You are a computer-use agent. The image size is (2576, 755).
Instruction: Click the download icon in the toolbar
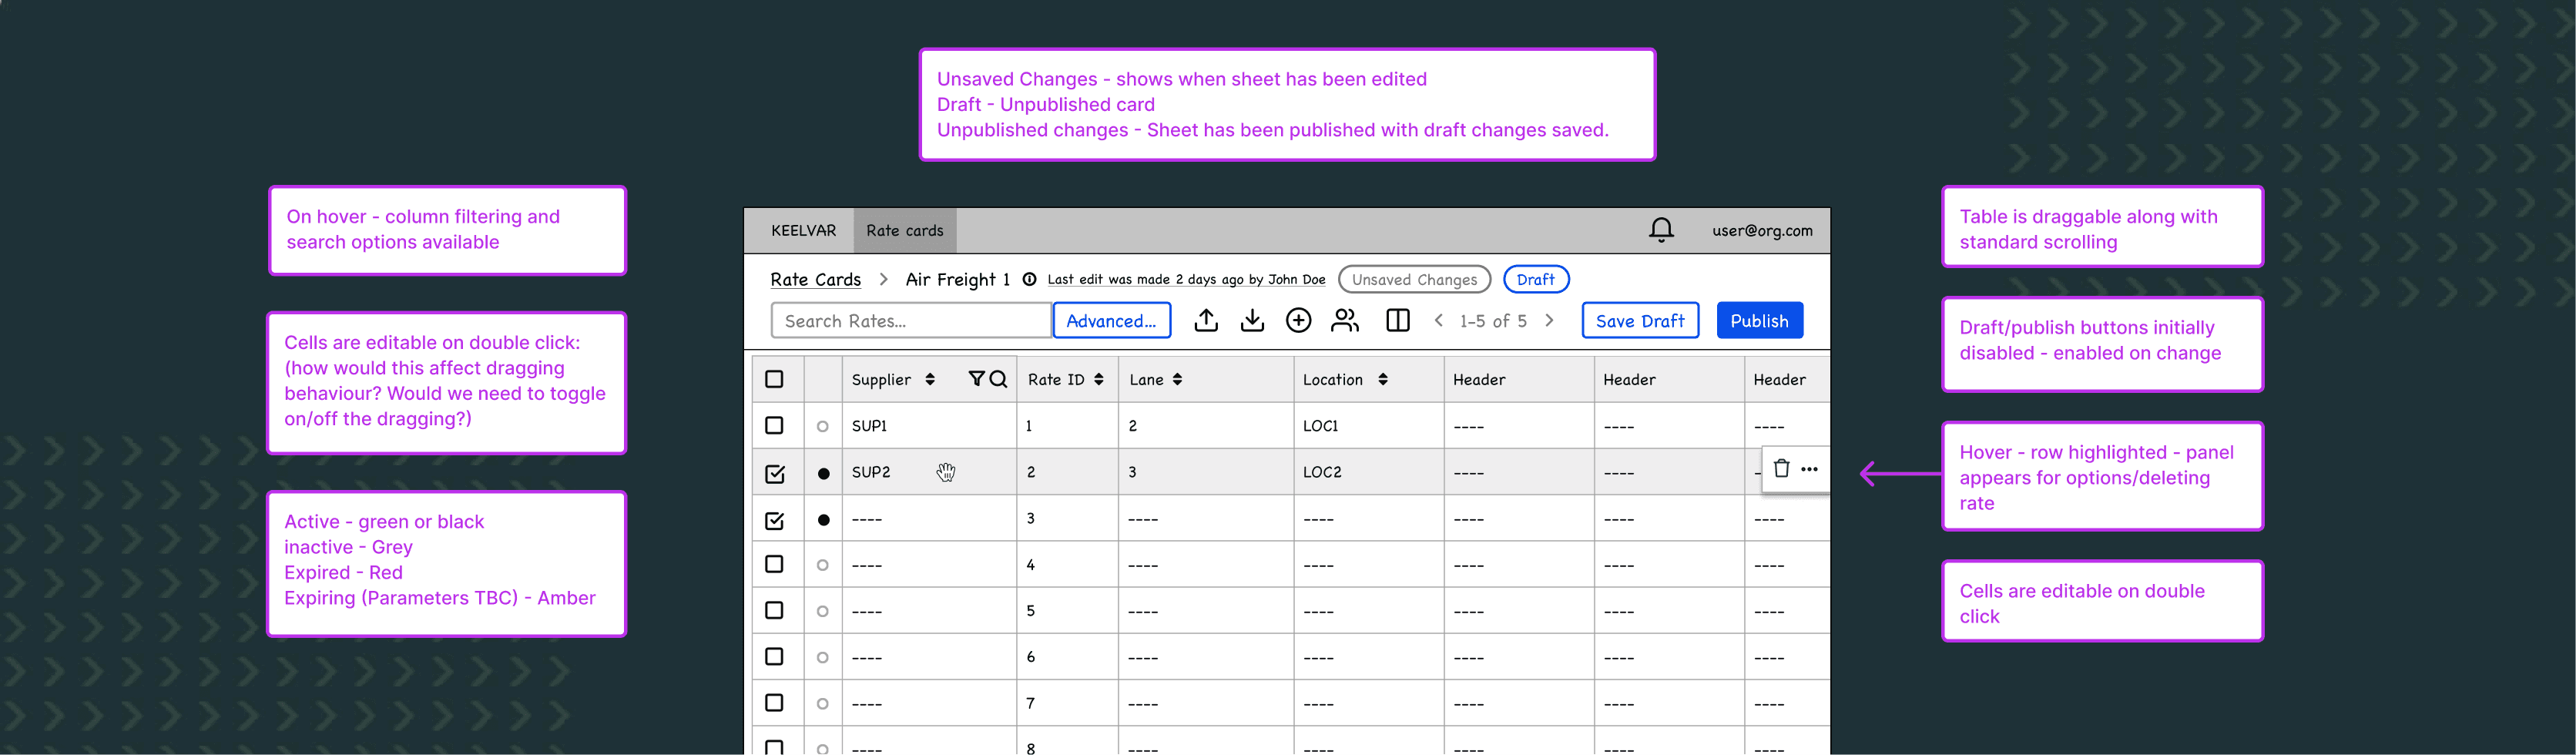click(1252, 320)
